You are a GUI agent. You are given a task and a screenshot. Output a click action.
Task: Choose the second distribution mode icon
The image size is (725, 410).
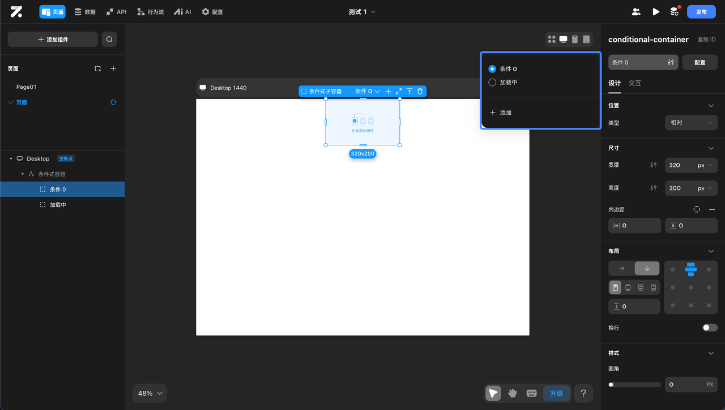point(628,287)
